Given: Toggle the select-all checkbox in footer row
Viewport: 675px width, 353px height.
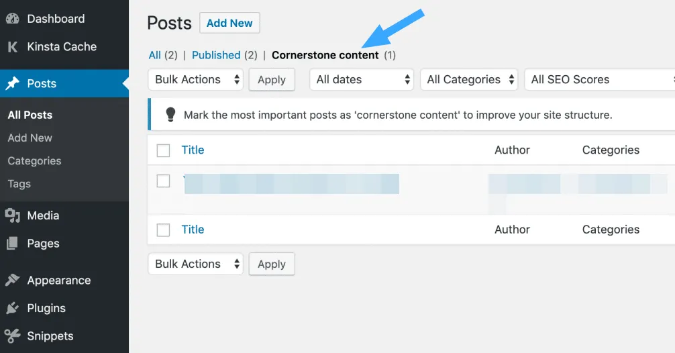Looking at the screenshot, I should point(163,230).
